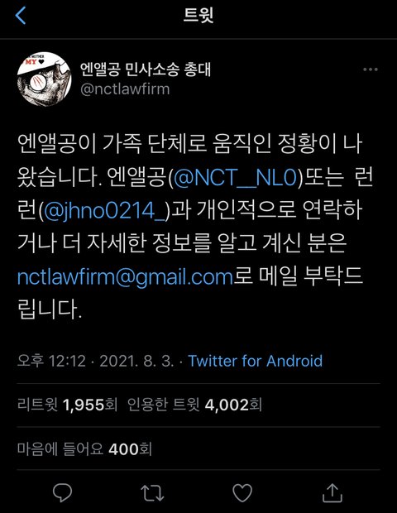Tap the reply speech bubble icon
The height and width of the screenshot is (513, 397).
[x=62, y=492]
